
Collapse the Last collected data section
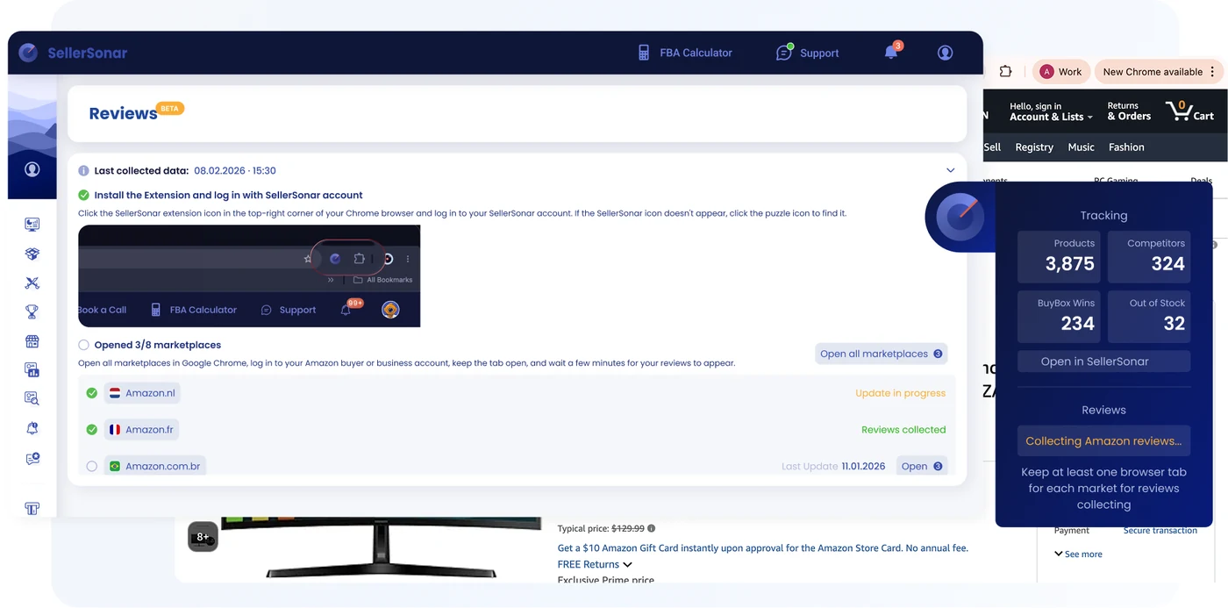(950, 170)
